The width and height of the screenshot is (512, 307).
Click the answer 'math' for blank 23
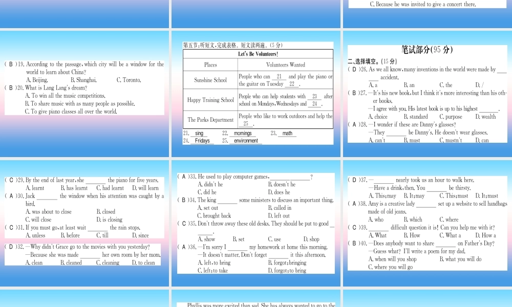pos(287,133)
